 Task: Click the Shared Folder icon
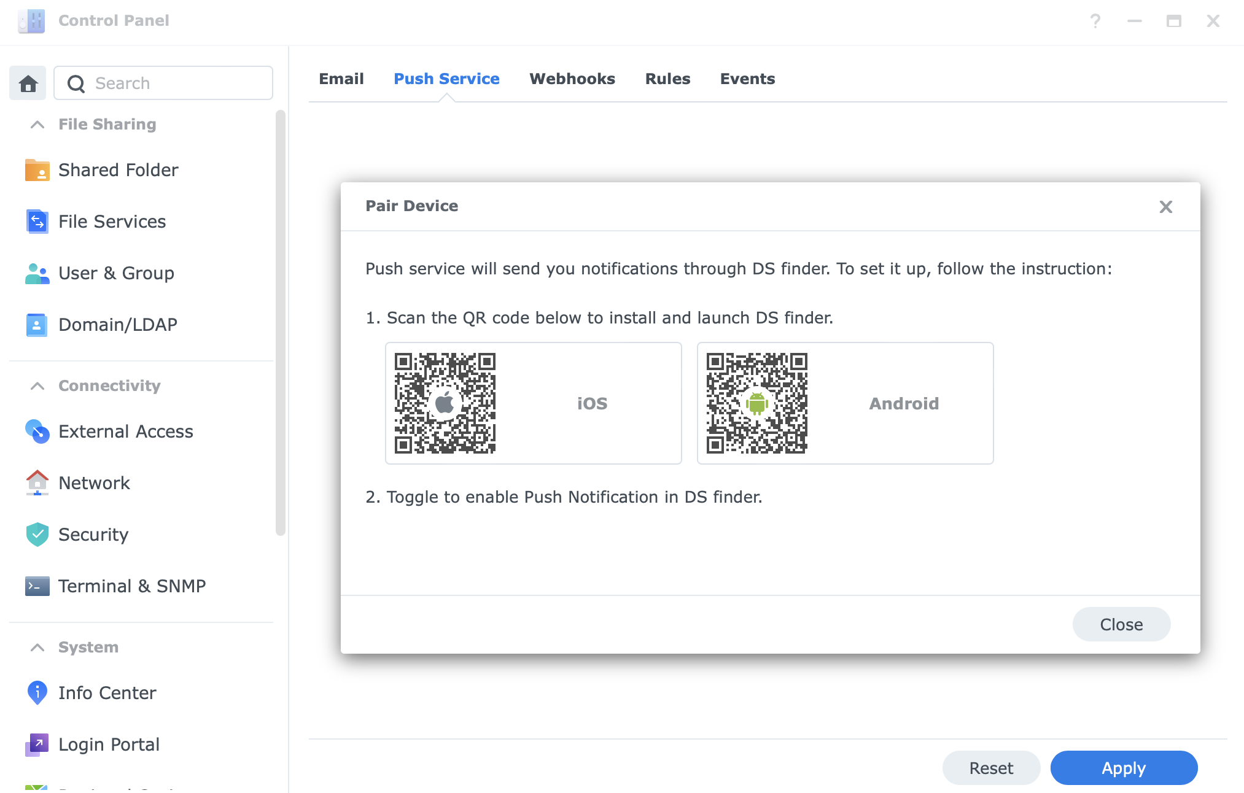37,170
